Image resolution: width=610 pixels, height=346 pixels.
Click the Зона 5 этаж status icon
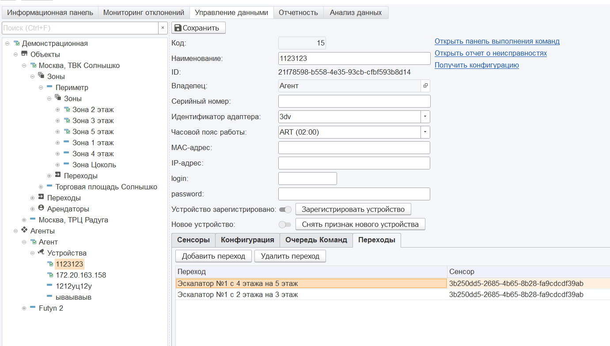click(67, 132)
